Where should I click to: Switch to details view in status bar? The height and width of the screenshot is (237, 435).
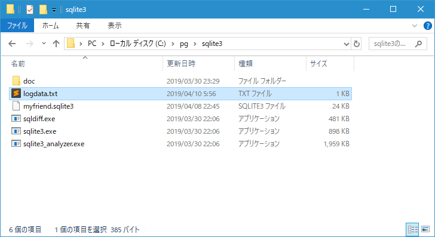click(x=412, y=229)
